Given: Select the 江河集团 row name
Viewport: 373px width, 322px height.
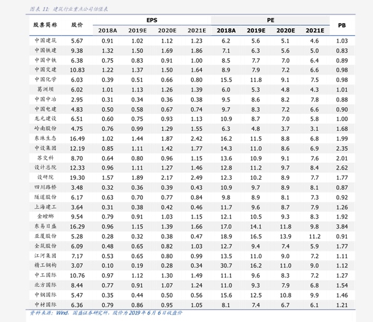Looking at the screenshot, I should (45, 256).
